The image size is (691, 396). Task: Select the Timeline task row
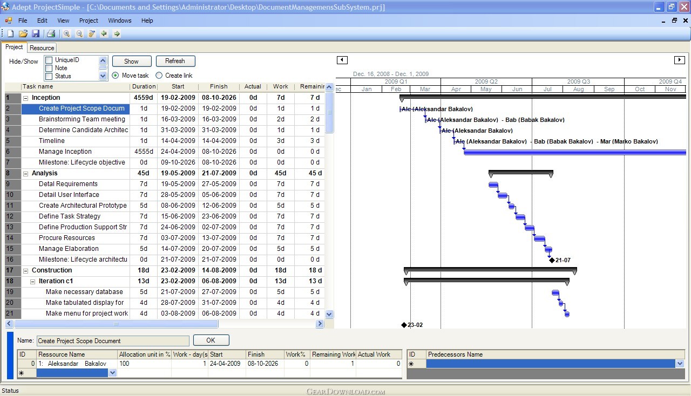pyautogui.click(x=76, y=141)
